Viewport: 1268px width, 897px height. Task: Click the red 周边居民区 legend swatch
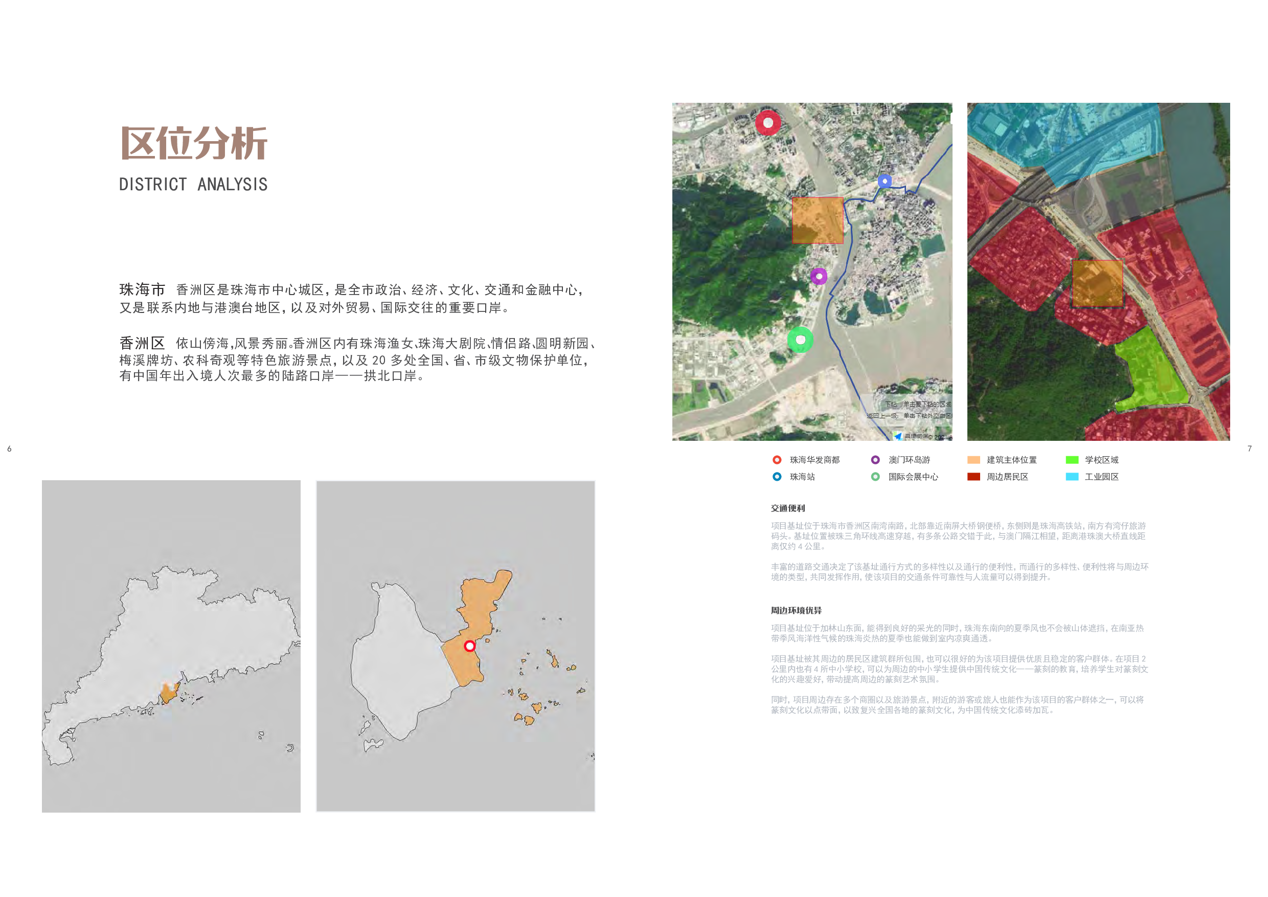pyautogui.click(x=973, y=477)
